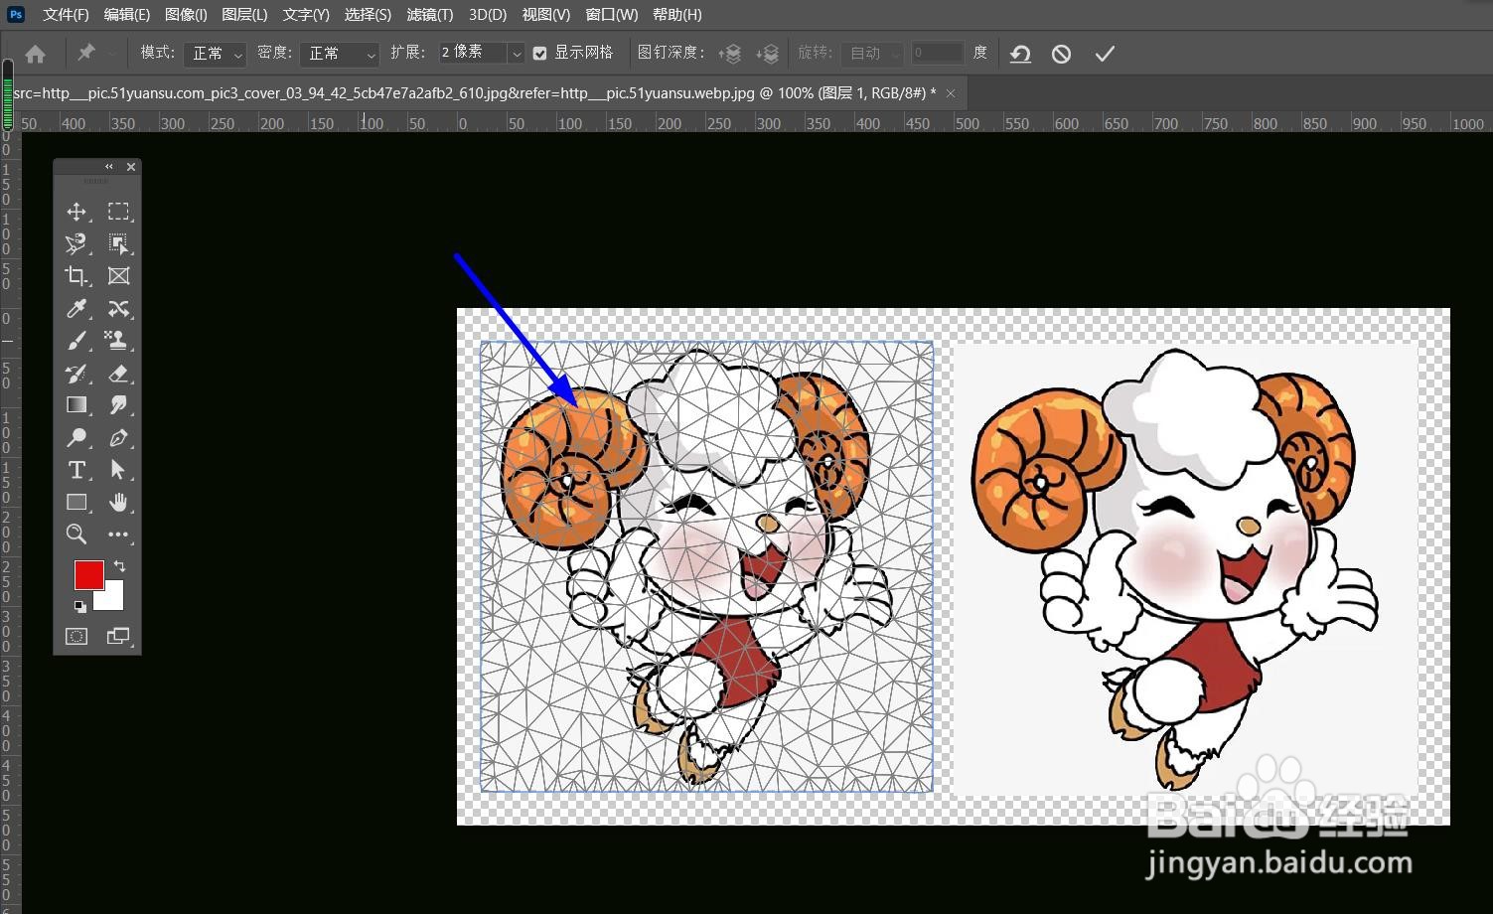Open the 选择(S) menu
The image size is (1493, 914).
pyautogui.click(x=368, y=14)
